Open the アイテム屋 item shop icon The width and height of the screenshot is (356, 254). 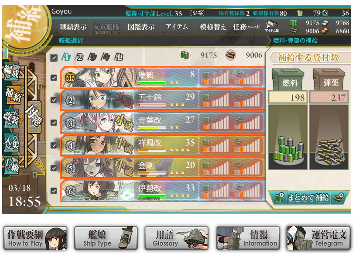[271, 26]
